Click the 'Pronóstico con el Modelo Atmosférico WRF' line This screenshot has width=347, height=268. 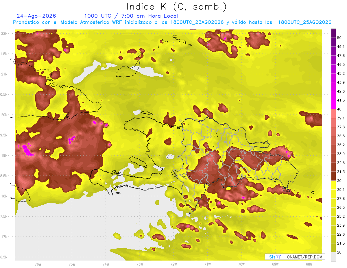point(172,22)
